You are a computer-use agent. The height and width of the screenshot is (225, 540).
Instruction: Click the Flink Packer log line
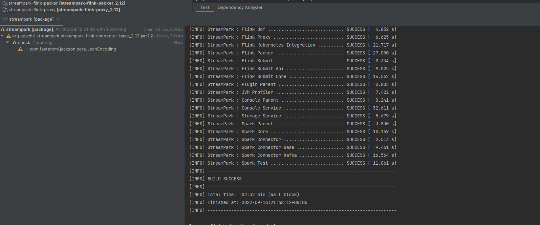(293, 53)
